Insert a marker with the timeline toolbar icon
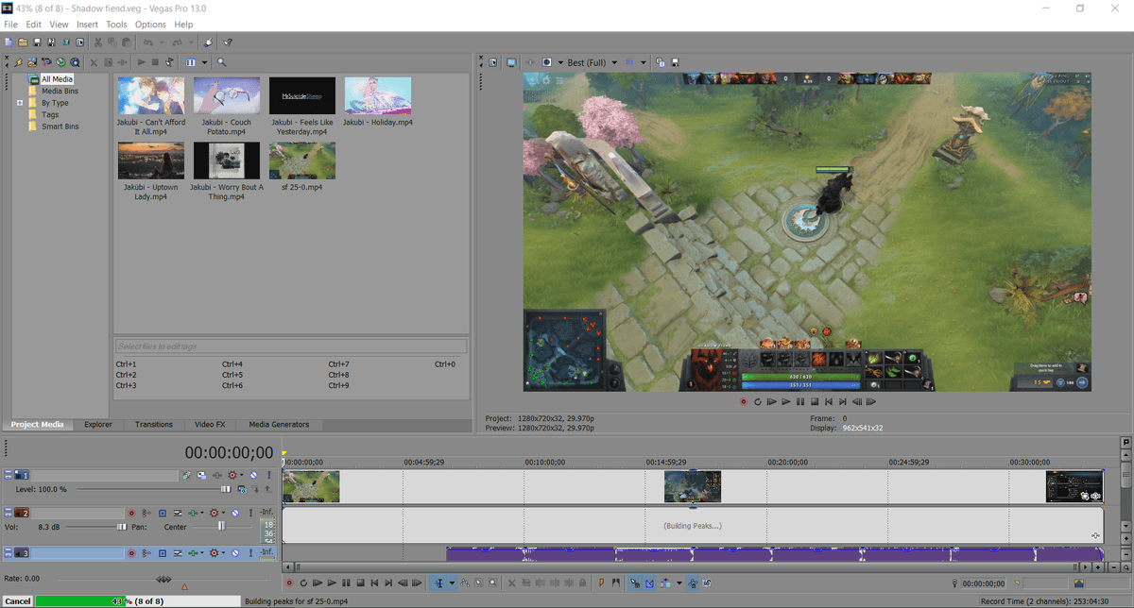The height and width of the screenshot is (608, 1134). (x=602, y=583)
